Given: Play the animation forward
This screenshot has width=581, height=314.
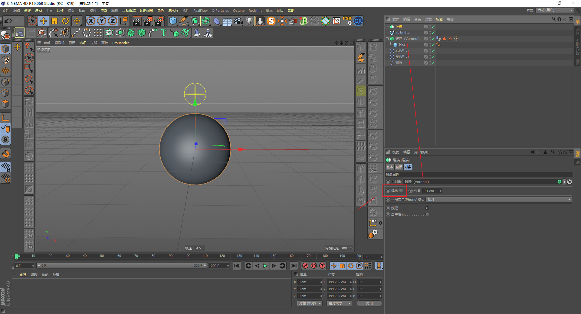Looking at the screenshot, I should coord(265,266).
